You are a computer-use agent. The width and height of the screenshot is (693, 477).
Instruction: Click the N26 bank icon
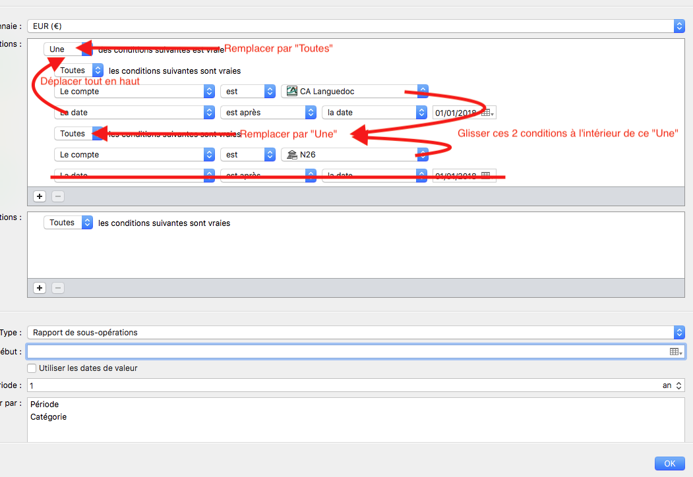click(291, 155)
